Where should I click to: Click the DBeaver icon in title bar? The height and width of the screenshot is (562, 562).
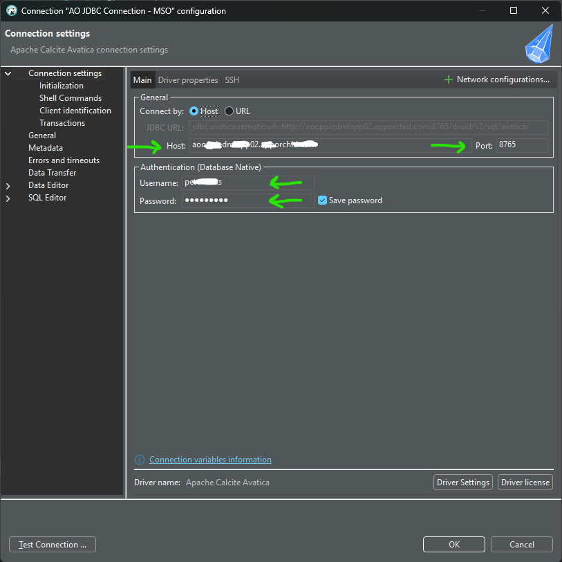click(x=11, y=11)
